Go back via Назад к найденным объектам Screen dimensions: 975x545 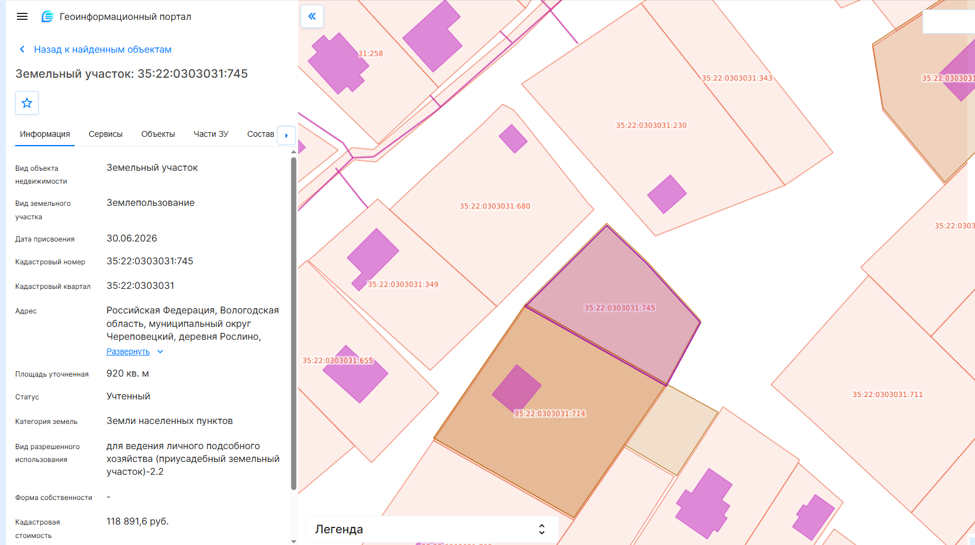point(103,49)
